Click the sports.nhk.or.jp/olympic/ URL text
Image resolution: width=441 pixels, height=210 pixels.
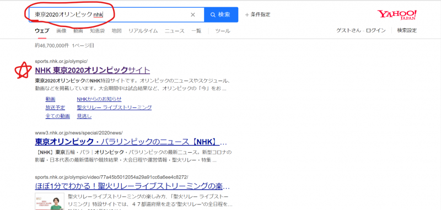tap(61, 61)
